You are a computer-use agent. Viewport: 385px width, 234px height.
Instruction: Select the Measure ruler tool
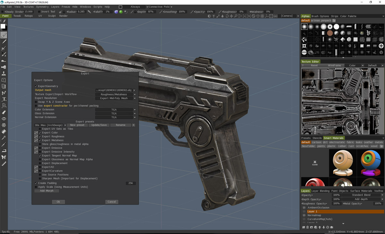tap(4, 164)
